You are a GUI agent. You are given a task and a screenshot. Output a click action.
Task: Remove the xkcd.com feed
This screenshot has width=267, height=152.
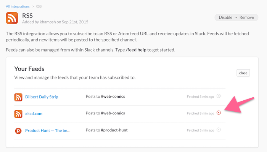219,112
